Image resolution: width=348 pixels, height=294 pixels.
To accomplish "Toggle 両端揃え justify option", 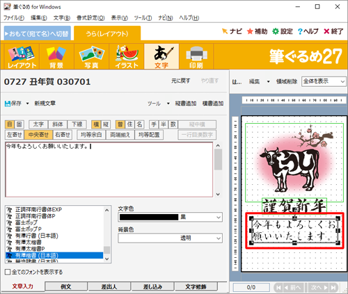I will [120, 135].
